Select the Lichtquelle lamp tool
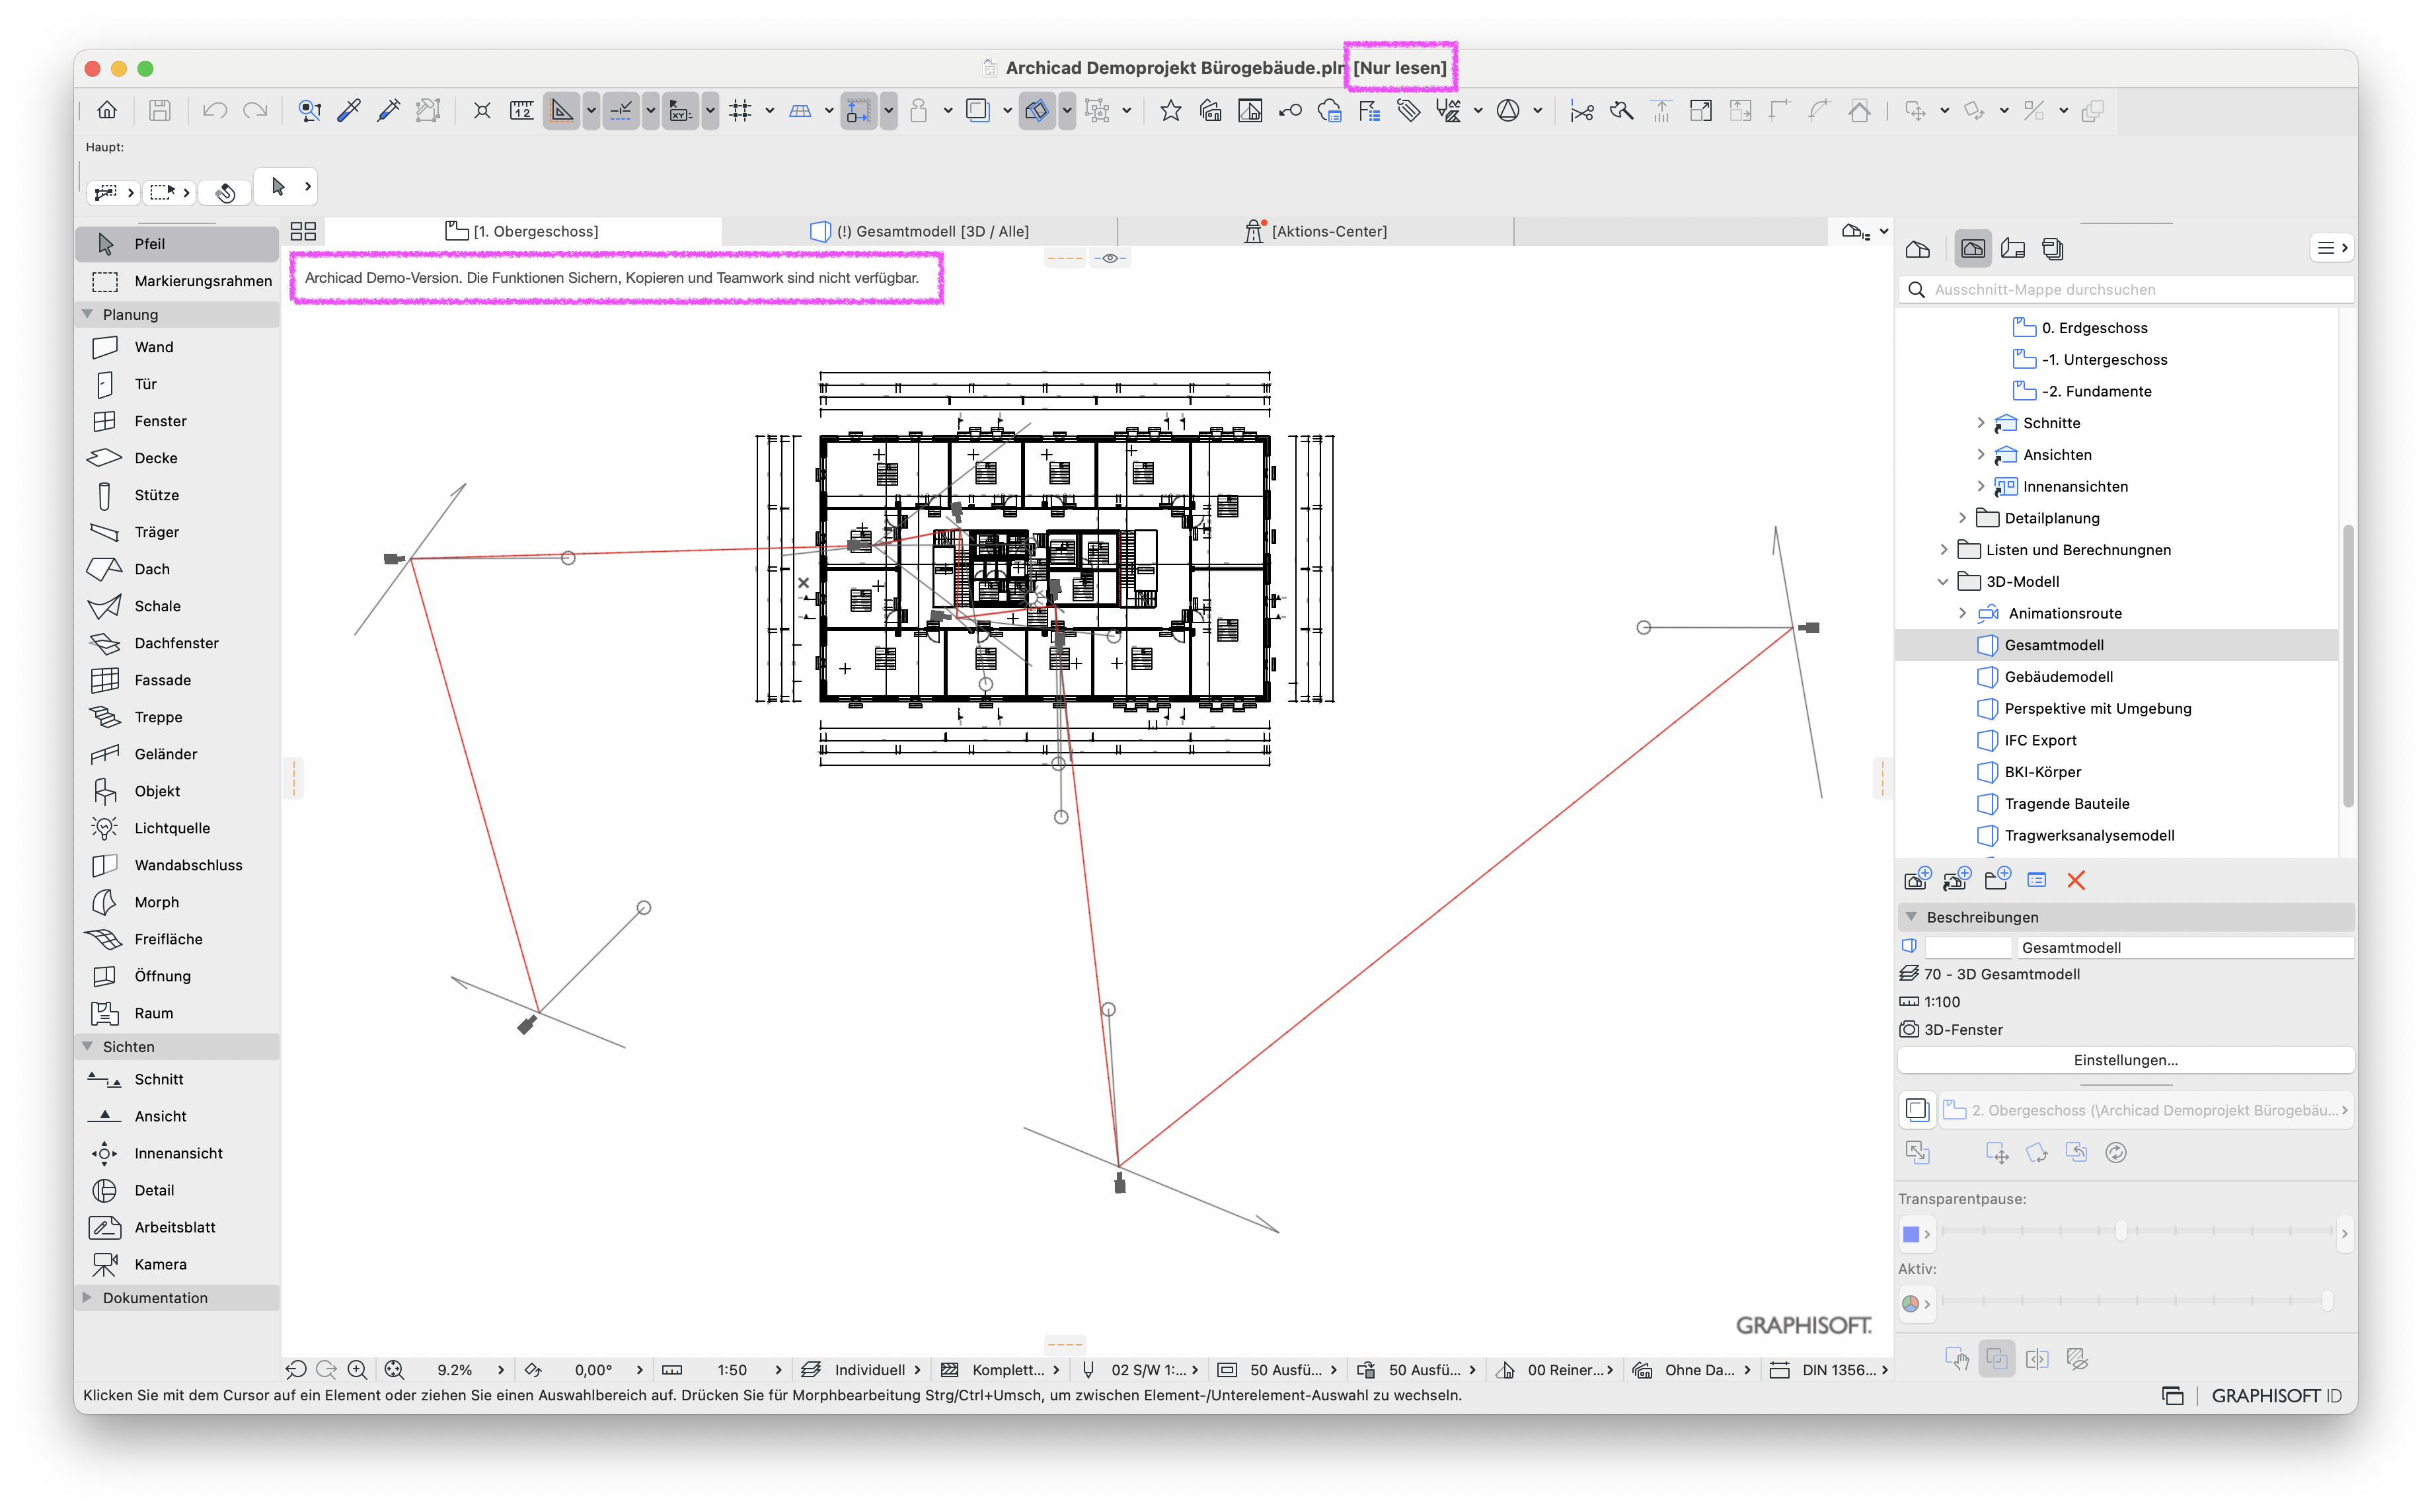The height and width of the screenshot is (1512, 2432). (176, 828)
